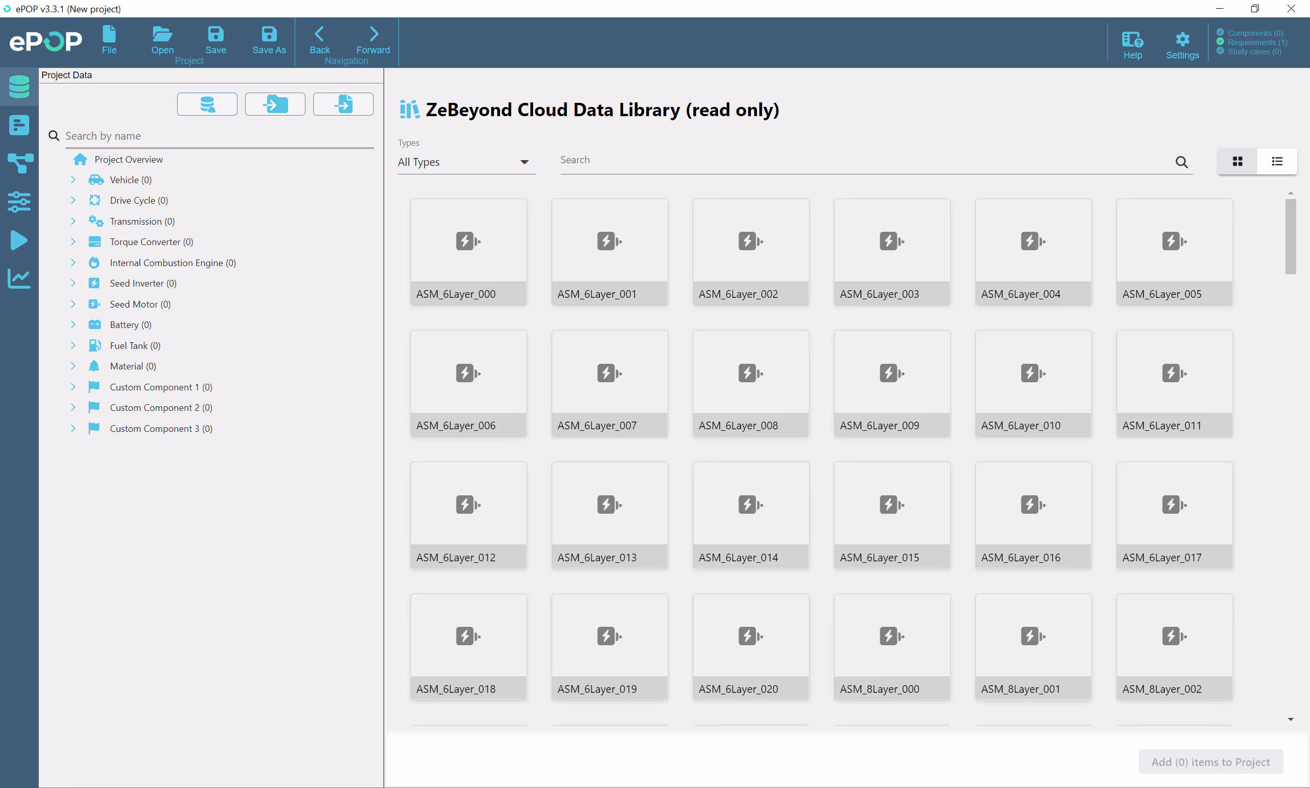
Task: Expand the Battery tree node
Action: point(73,324)
